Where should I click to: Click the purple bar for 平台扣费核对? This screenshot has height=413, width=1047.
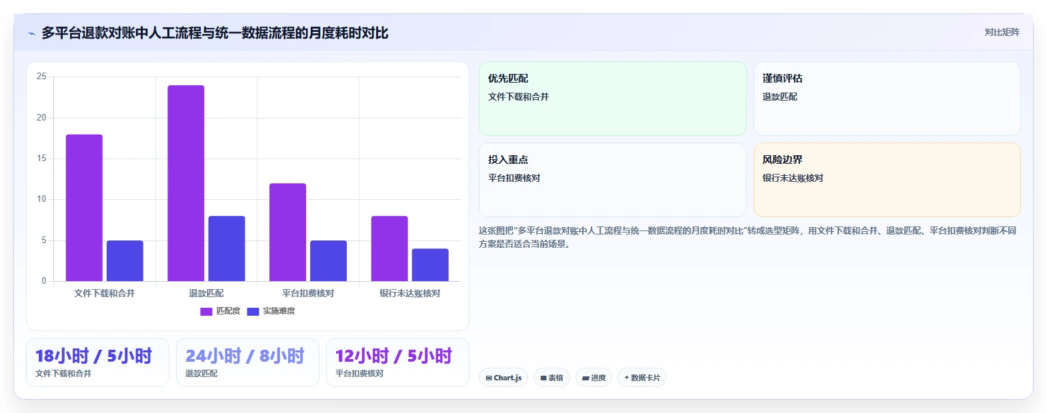(287, 232)
